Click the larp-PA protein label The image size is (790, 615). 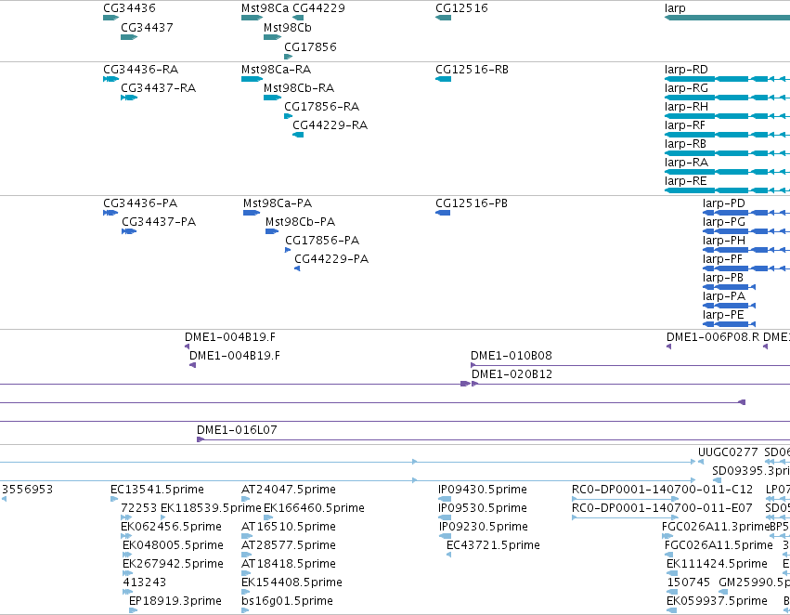click(x=724, y=297)
